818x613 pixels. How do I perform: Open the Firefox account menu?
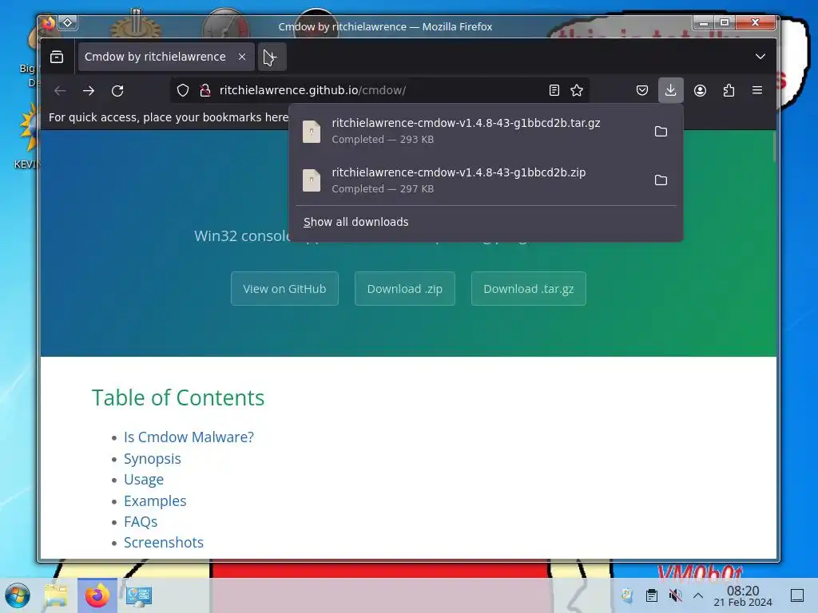point(700,91)
